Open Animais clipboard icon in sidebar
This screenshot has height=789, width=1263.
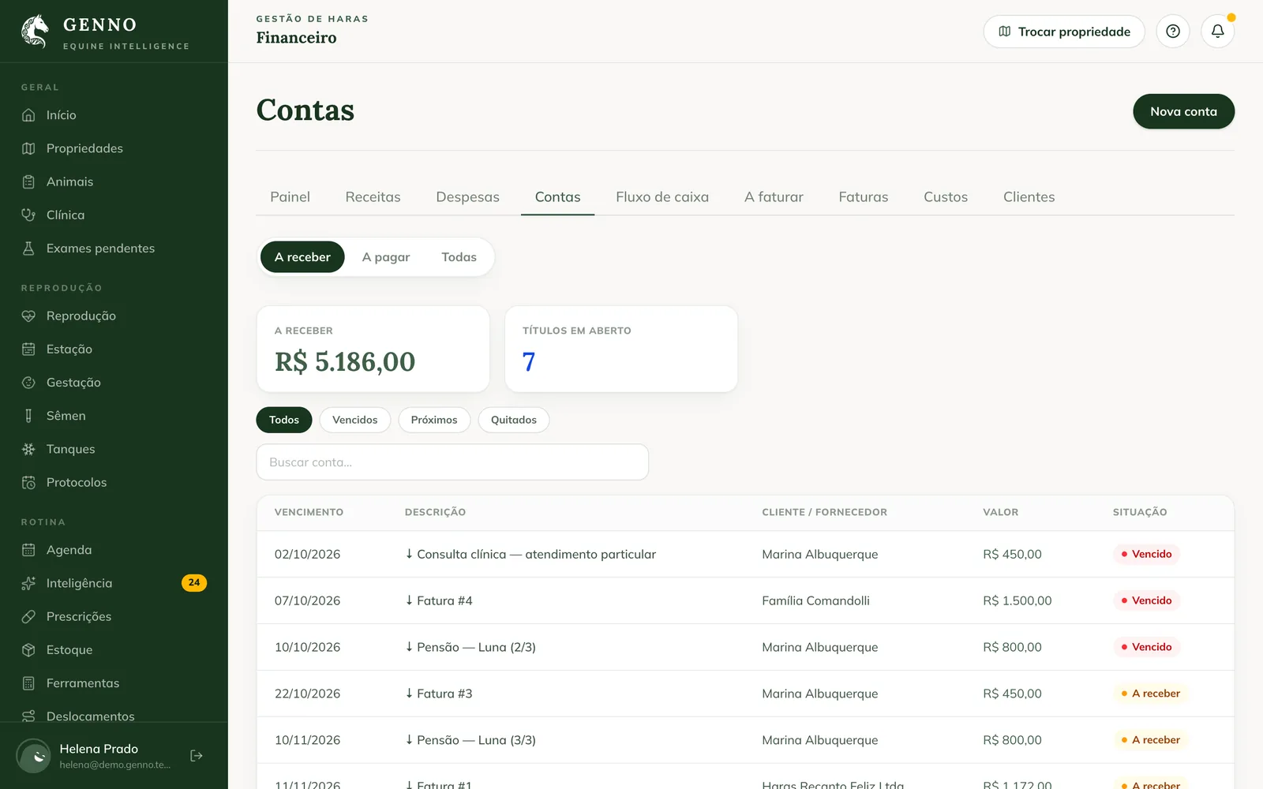28,181
